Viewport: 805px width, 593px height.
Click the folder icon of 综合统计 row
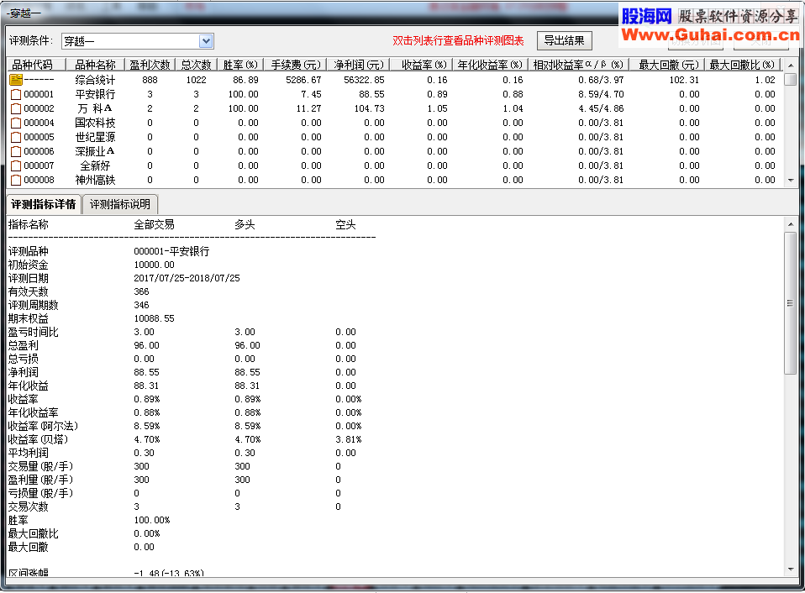click(x=16, y=80)
